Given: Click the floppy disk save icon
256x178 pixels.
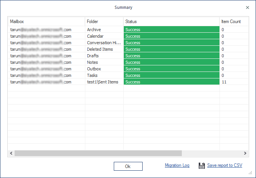Looking at the screenshot, I should (202, 166).
